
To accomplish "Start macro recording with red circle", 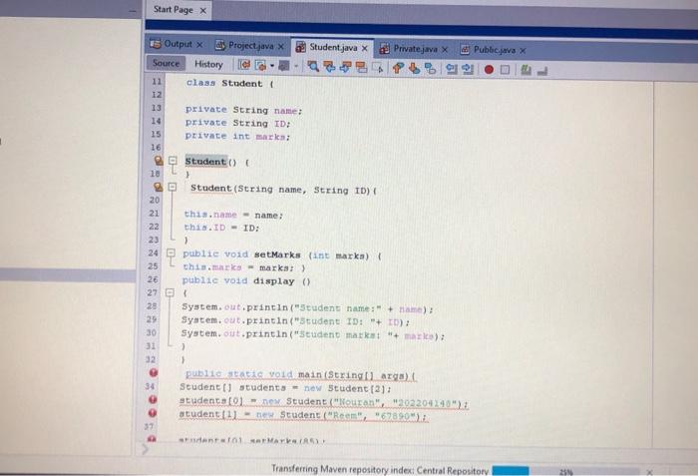I will click(x=489, y=70).
